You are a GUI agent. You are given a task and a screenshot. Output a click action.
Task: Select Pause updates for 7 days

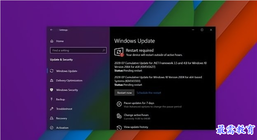(x=139, y=103)
